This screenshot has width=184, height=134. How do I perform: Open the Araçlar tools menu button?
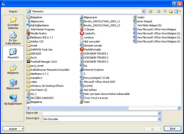click(13, 129)
